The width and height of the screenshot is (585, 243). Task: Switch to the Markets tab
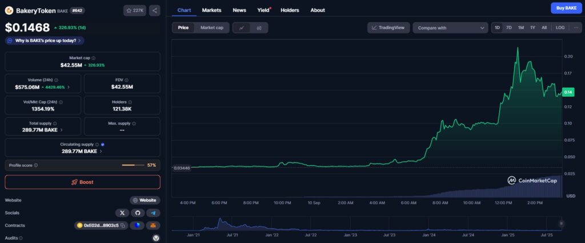point(211,10)
